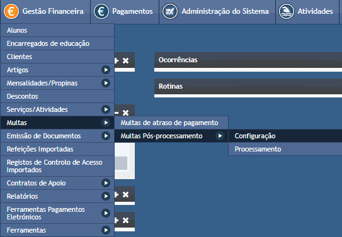This screenshot has height=237, width=342.
Task: Expand the Mensalidades/Propinas submenu arrow
Action: pos(106,83)
